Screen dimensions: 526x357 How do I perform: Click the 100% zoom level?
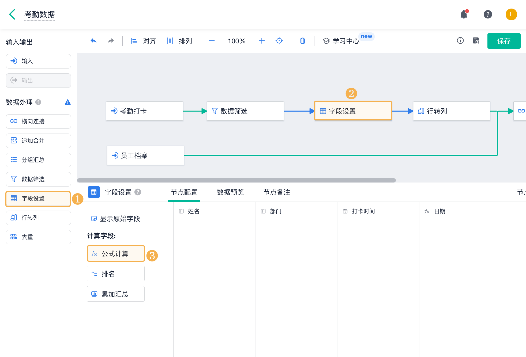(x=236, y=41)
